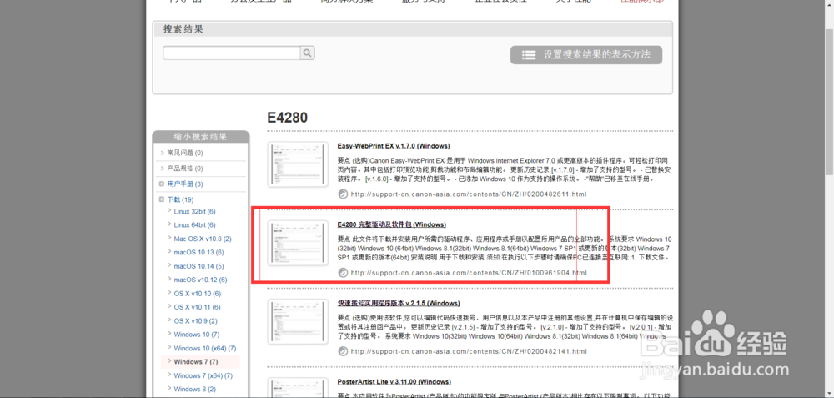Viewport: 834px width, 398px height.
Task: Filter by Windows 10 (x64) (7)
Action: (x=205, y=349)
